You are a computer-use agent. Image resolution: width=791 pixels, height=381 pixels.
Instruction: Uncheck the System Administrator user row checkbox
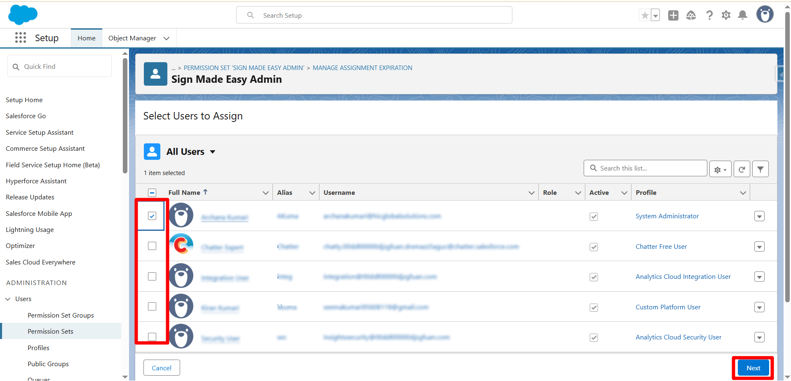(152, 216)
